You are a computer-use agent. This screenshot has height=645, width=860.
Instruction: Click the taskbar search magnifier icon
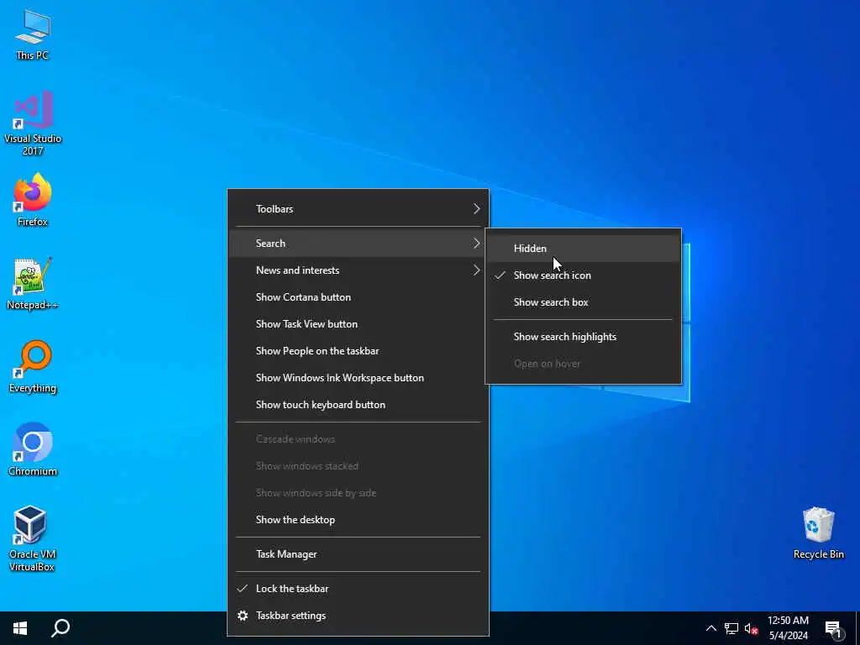coord(60,628)
